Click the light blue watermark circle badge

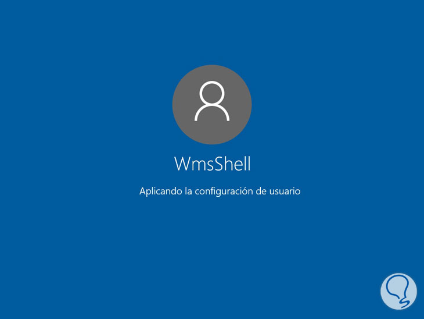(x=398, y=291)
